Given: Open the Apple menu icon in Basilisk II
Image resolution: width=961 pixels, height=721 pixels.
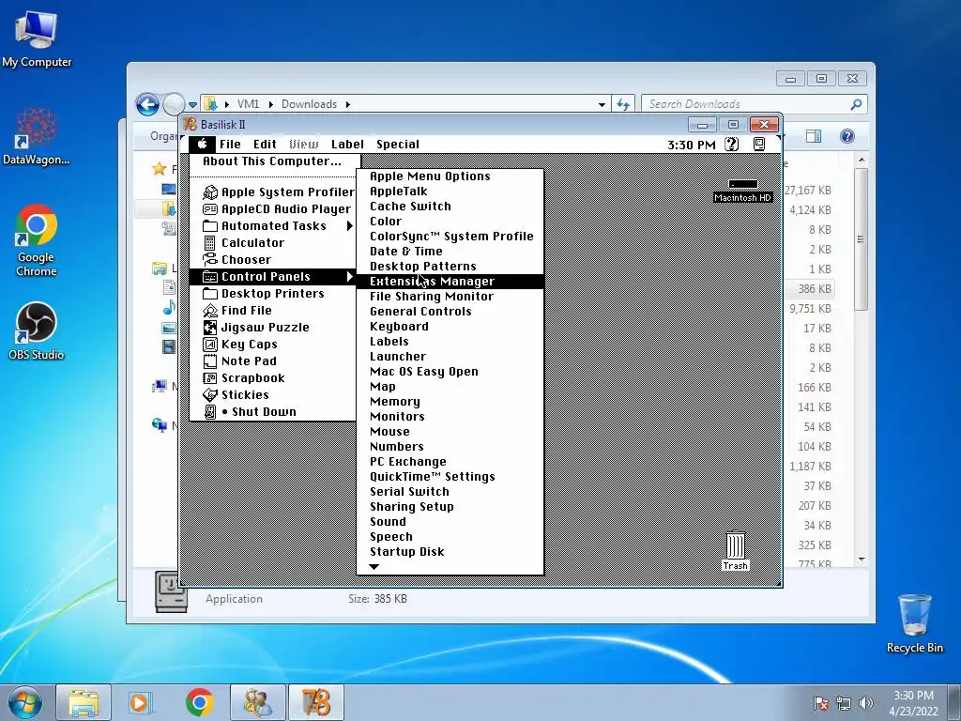Looking at the screenshot, I should point(202,144).
